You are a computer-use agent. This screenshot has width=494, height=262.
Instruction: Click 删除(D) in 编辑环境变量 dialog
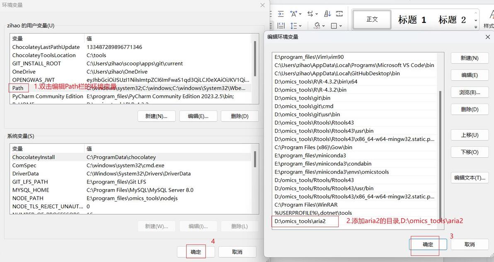pyautogui.click(x=470, y=109)
